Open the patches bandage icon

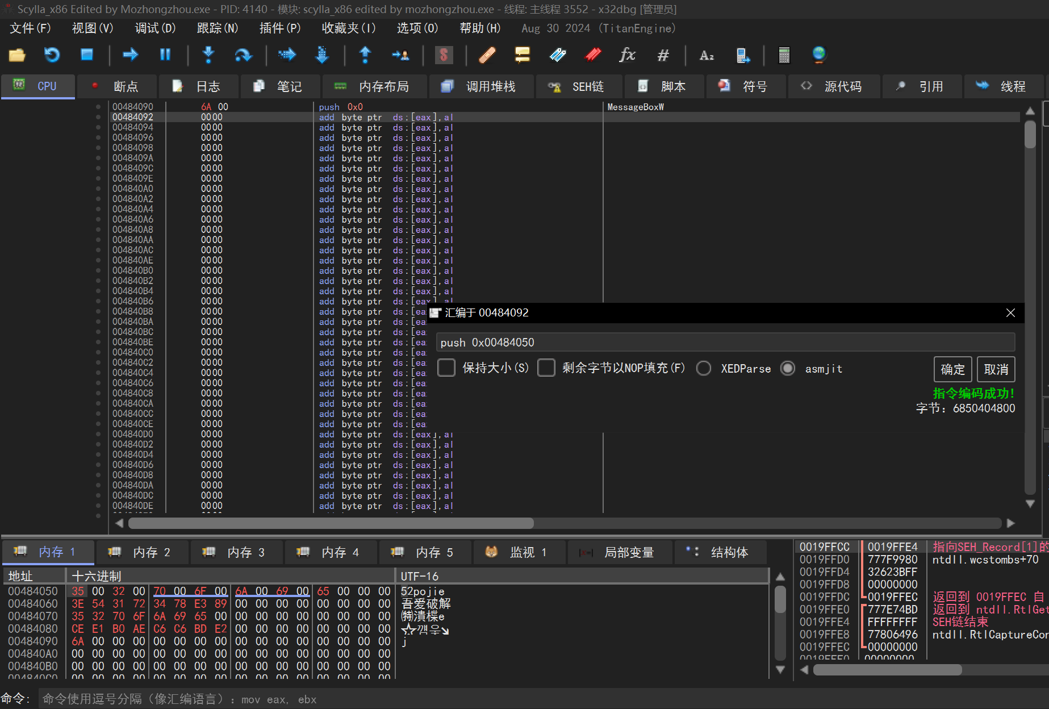tap(487, 55)
